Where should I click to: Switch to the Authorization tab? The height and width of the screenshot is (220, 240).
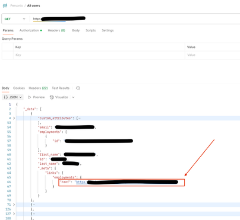click(29, 30)
